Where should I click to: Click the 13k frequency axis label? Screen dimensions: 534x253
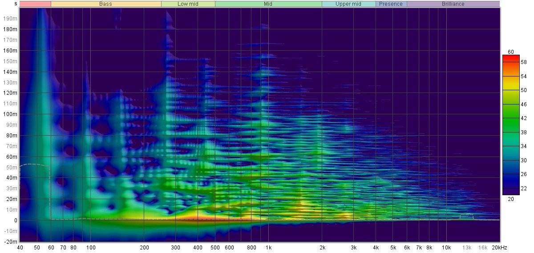tap(467, 248)
